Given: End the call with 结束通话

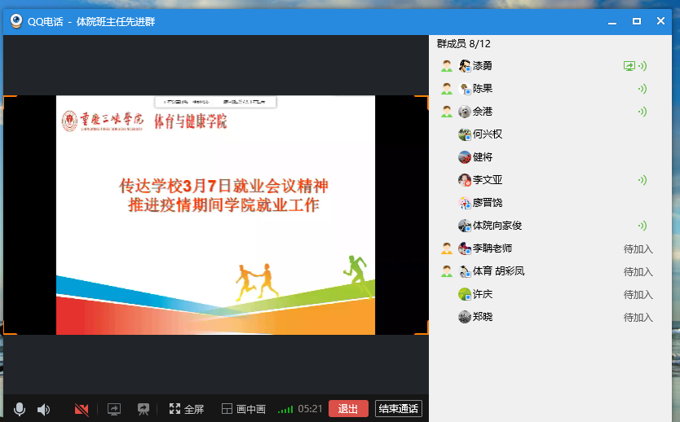Looking at the screenshot, I should point(398,409).
